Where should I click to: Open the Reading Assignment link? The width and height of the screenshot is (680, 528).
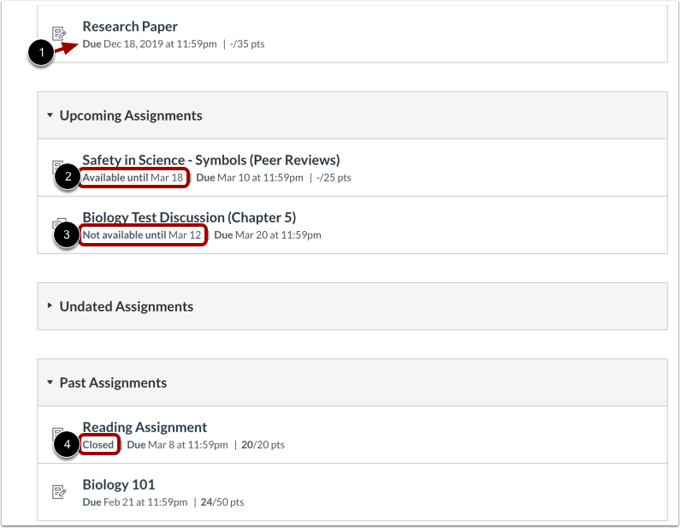(x=145, y=427)
